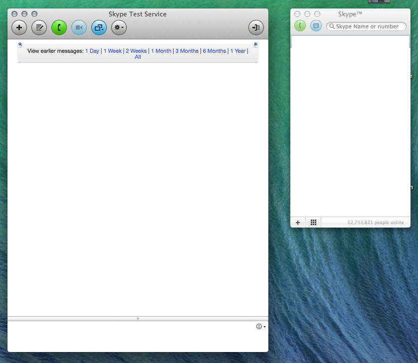Screen dimensions: 418x363
Task: Open the edit/notes icon in chat toolbar
Action: point(39,27)
